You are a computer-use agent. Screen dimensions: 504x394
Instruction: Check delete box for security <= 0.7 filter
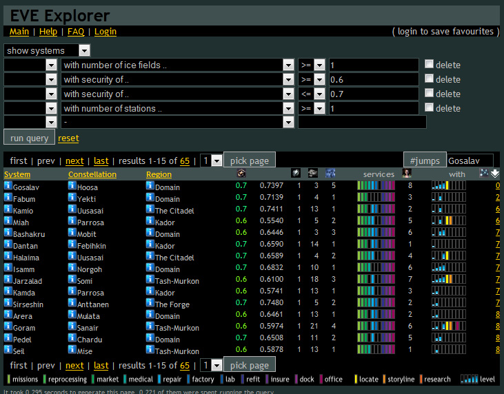(429, 93)
